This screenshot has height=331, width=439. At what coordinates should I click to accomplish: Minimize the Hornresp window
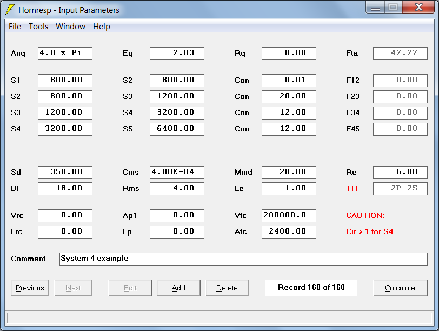click(x=375, y=8)
